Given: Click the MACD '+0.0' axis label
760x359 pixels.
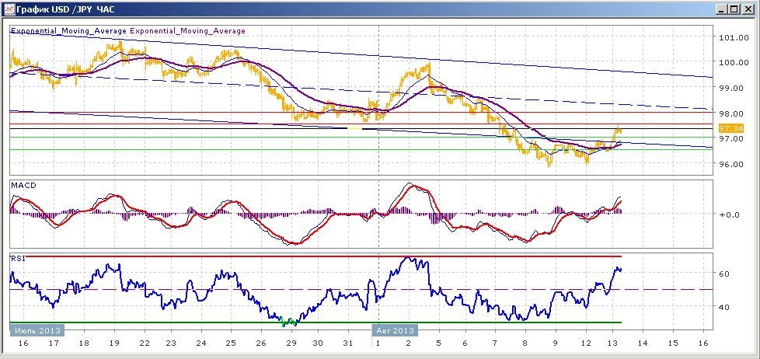Looking at the screenshot, I should (x=729, y=214).
